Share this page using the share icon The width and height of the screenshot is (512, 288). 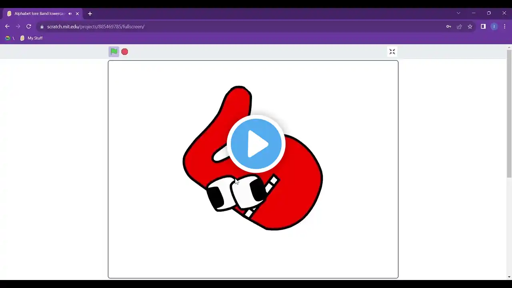point(459,26)
